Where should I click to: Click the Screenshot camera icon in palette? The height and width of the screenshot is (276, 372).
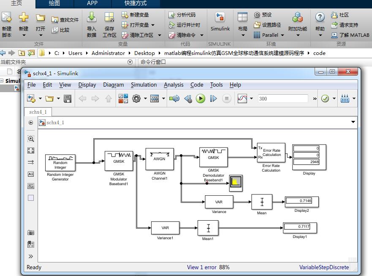(31, 232)
